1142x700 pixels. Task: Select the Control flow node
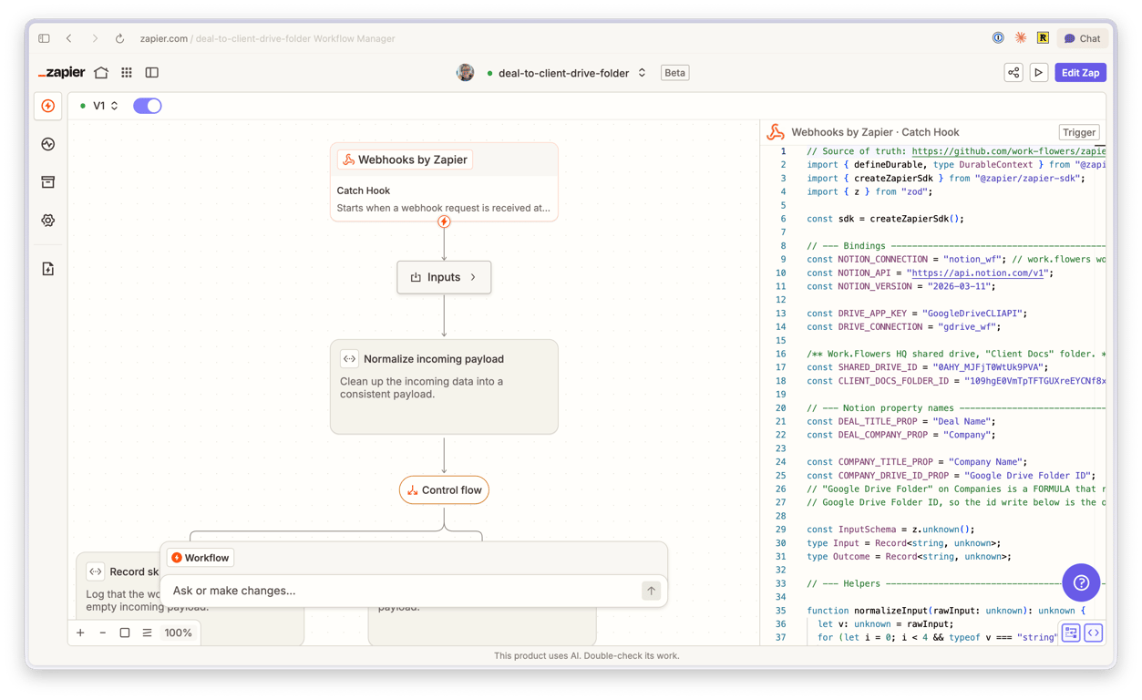coord(444,490)
